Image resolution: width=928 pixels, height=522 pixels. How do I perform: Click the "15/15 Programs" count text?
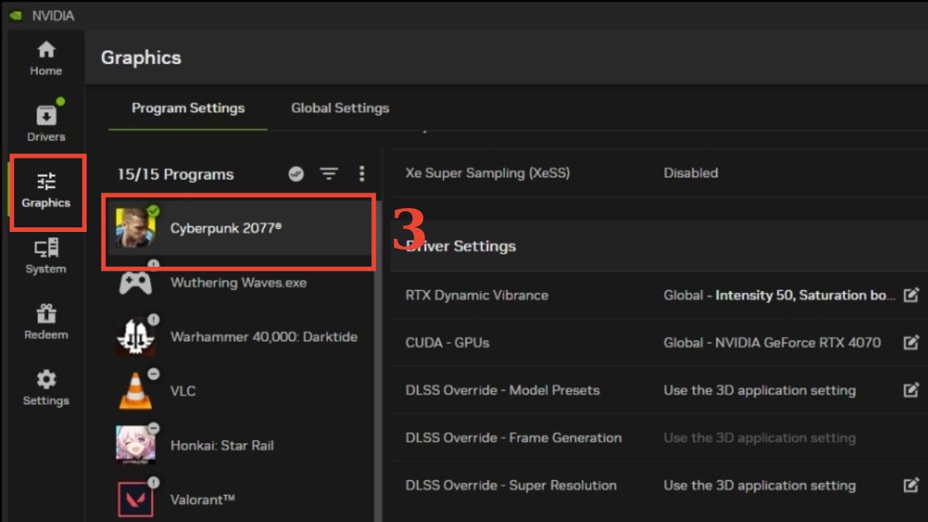[176, 174]
